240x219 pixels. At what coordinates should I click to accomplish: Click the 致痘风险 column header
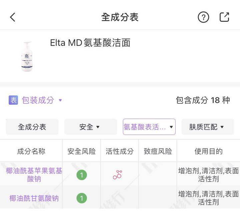pyautogui.click(x=158, y=151)
